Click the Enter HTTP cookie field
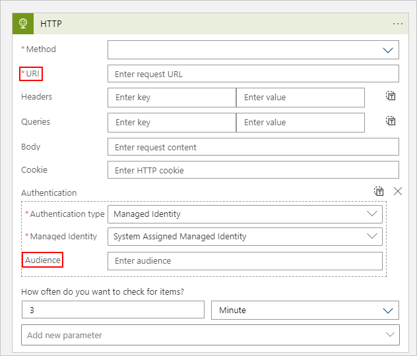 coord(253,170)
